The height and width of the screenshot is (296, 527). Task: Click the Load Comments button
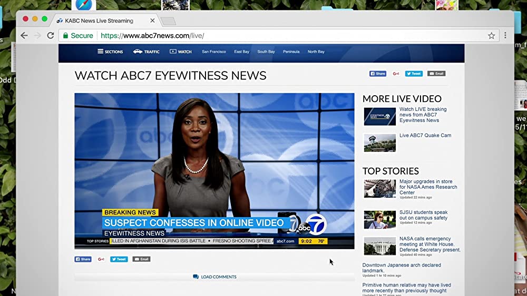pyautogui.click(x=214, y=277)
